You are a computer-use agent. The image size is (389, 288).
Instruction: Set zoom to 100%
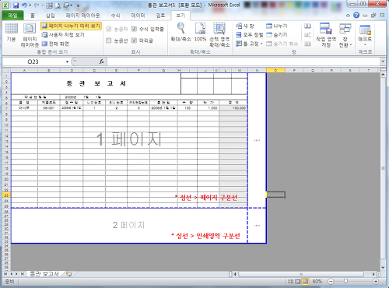coord(200,32)
